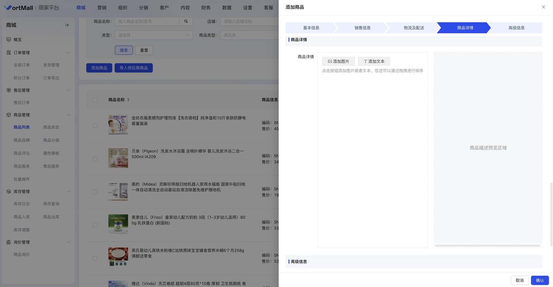Collapse the 询价管理 section chevron
The height and width of the screenshot is (287, 553).
pos(68,242)
